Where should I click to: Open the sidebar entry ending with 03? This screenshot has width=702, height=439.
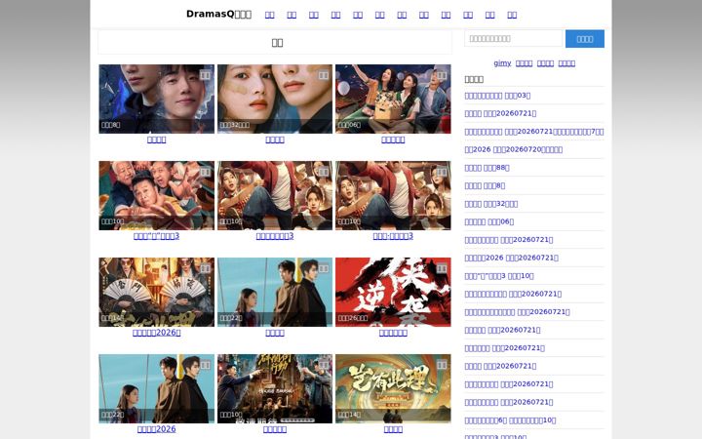click(497, 96)
